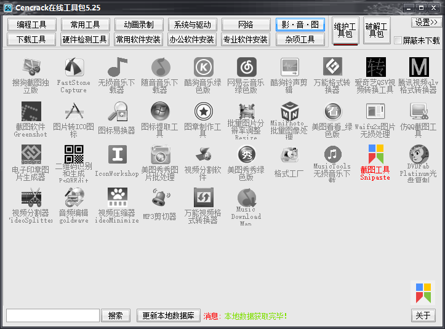Open 随音音乐下载器 icon
This screenshot has height=329, width=445.
click(161, 67)
